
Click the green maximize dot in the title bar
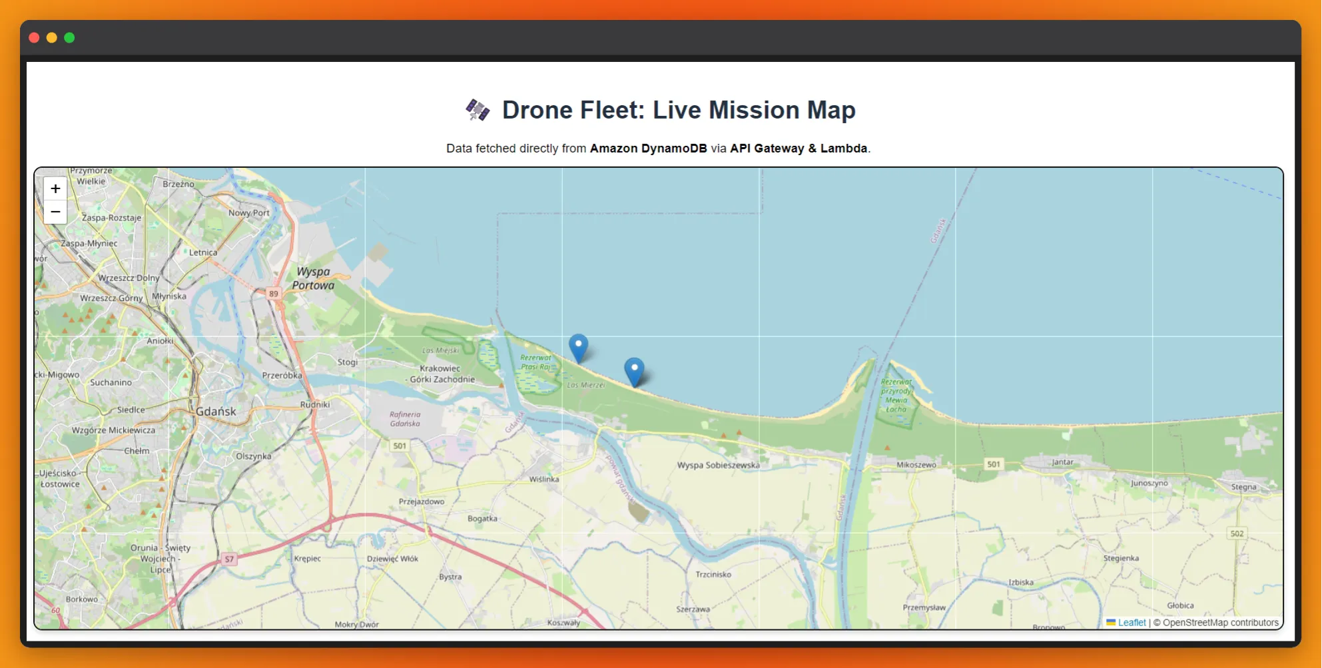click(x=69, y=38)
